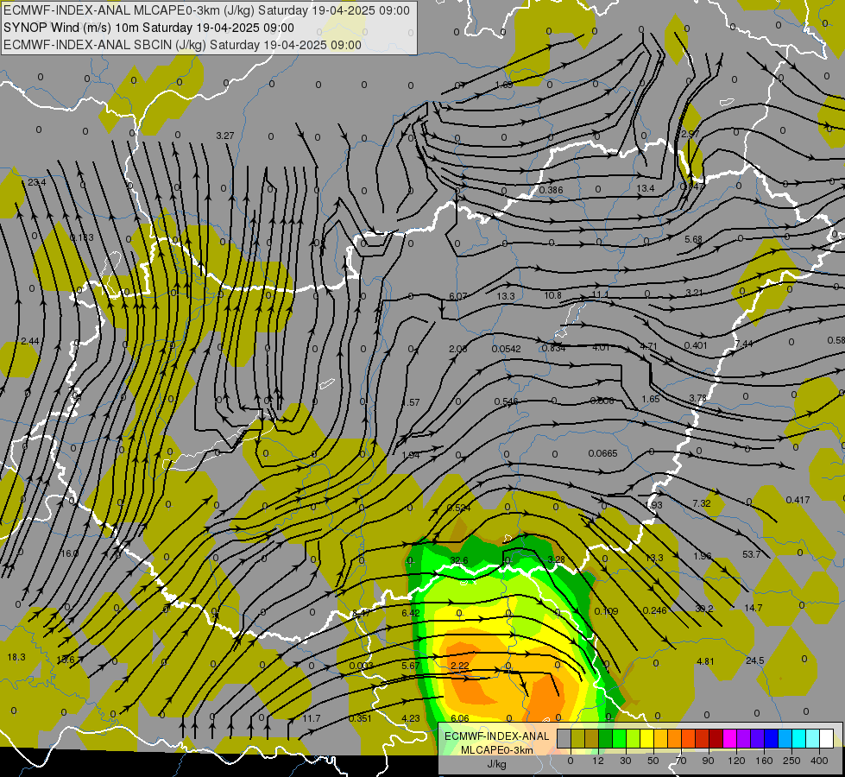
Task: Select the white legend swatch
Action: click(827, 738)
